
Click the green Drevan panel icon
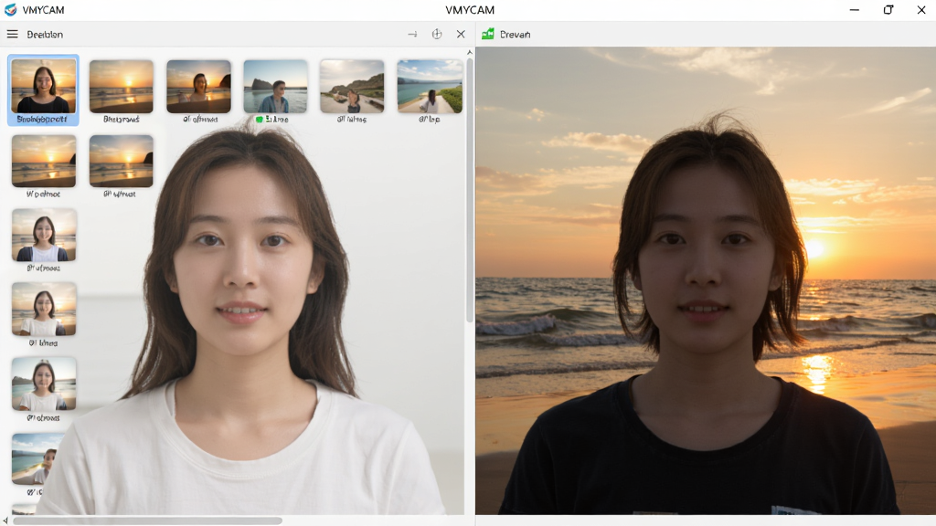click(x=488, y=34)
